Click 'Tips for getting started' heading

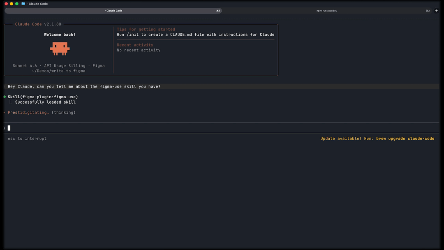(146, 29)
